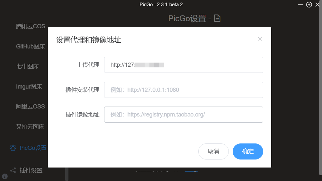This screenshot has width=322, height=181.
Task: Open the 插件设置 menu label
Action: (31, 170)
